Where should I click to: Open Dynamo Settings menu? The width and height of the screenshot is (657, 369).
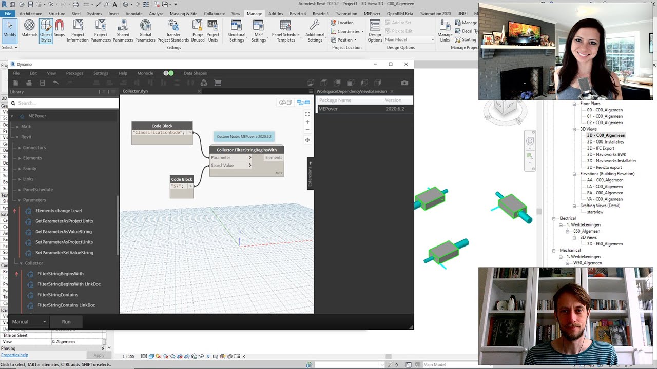click(x=101, y=73)
